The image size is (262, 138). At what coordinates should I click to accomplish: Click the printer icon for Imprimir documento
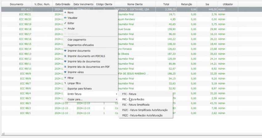65,51
